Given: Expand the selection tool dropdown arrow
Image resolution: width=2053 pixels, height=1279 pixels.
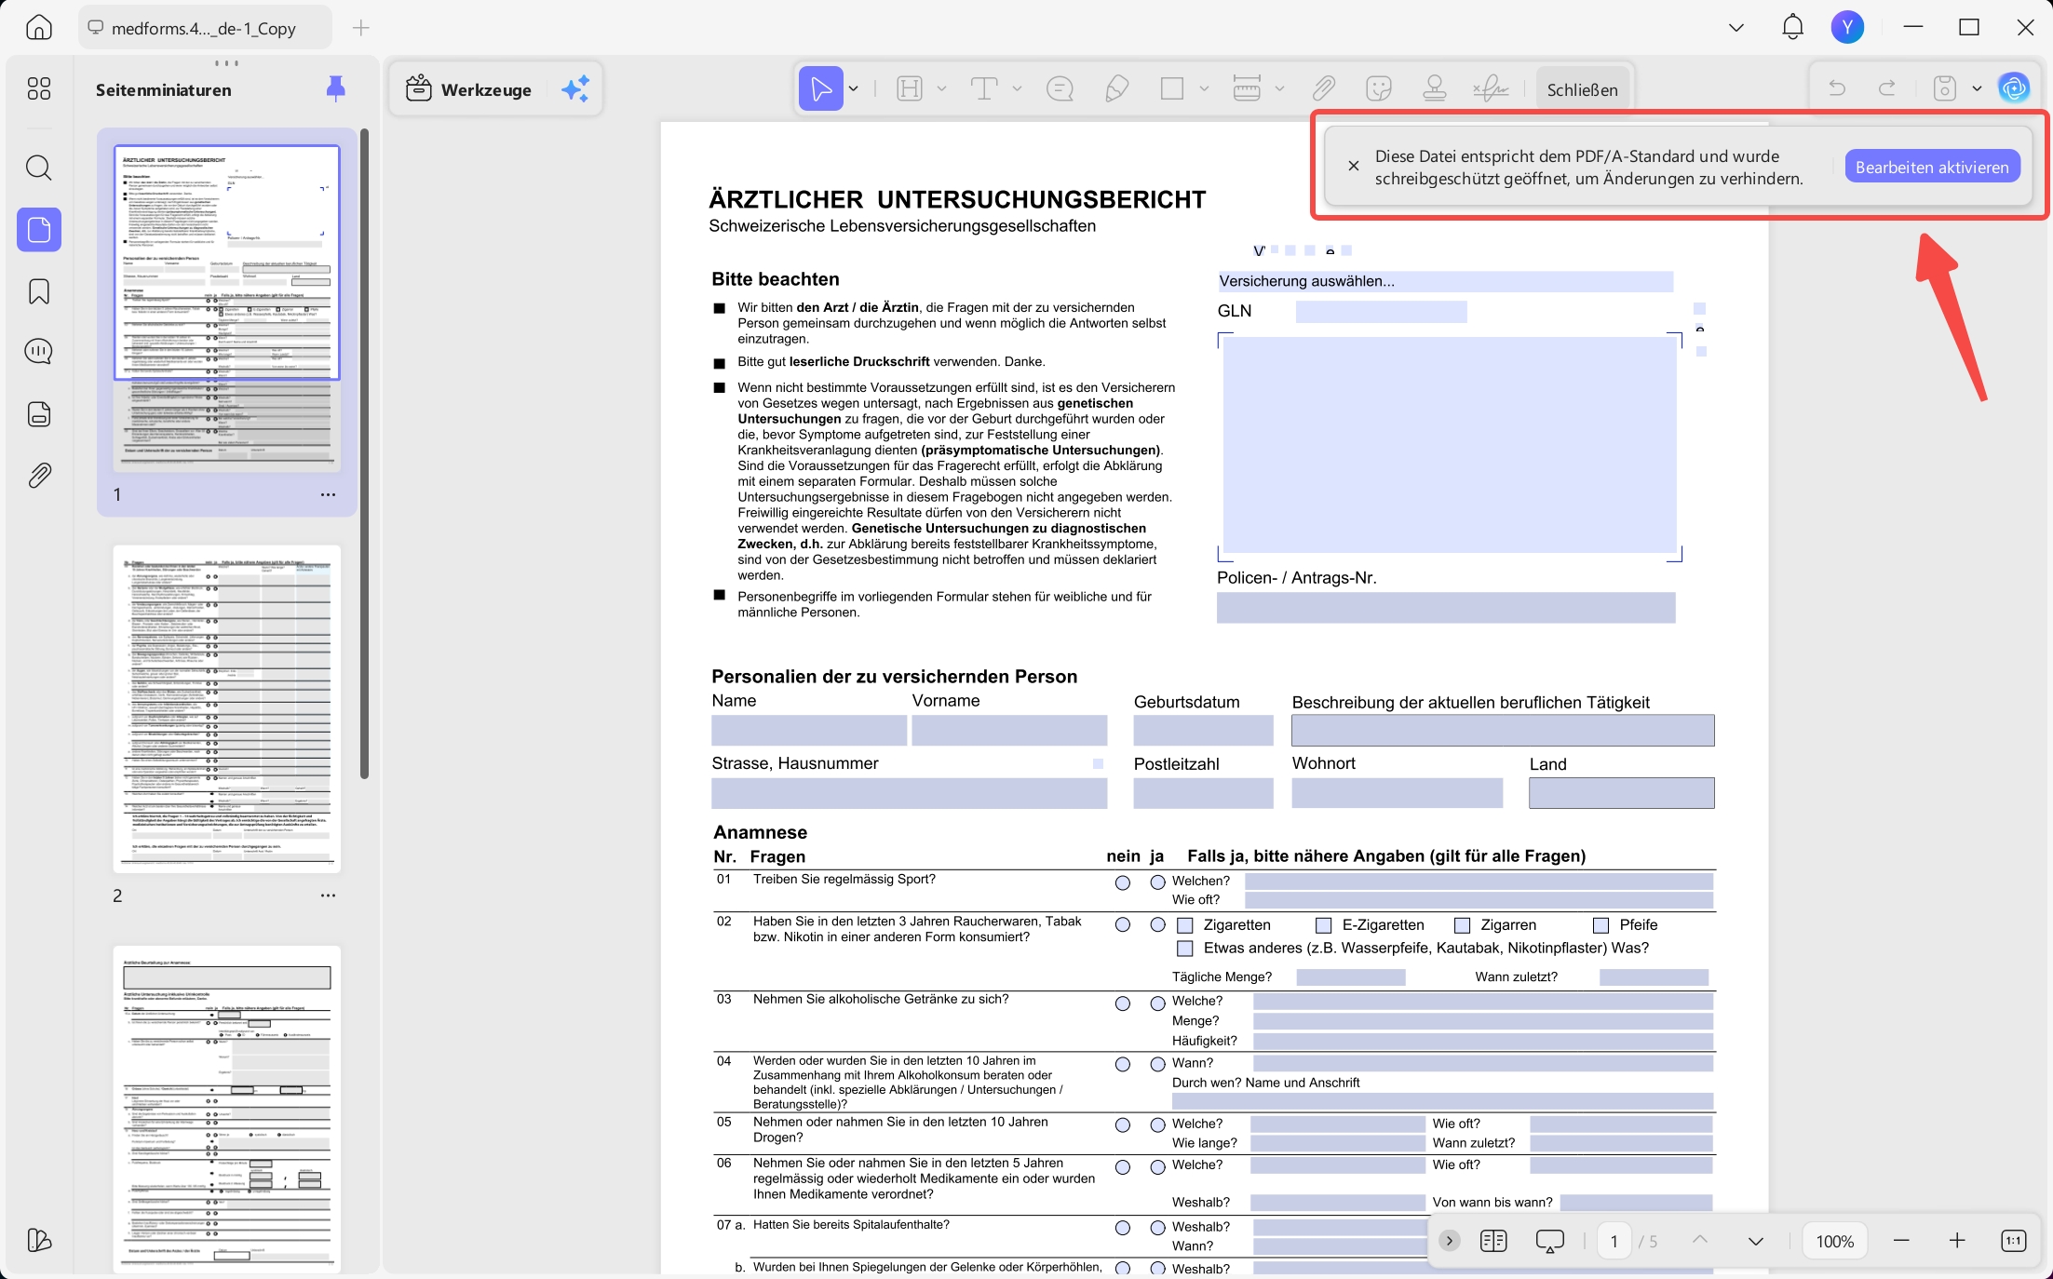Looking at the screenshot, I should tap(854, 89).
